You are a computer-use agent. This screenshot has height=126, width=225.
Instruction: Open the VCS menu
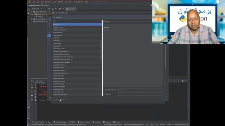tap(75, 2)
